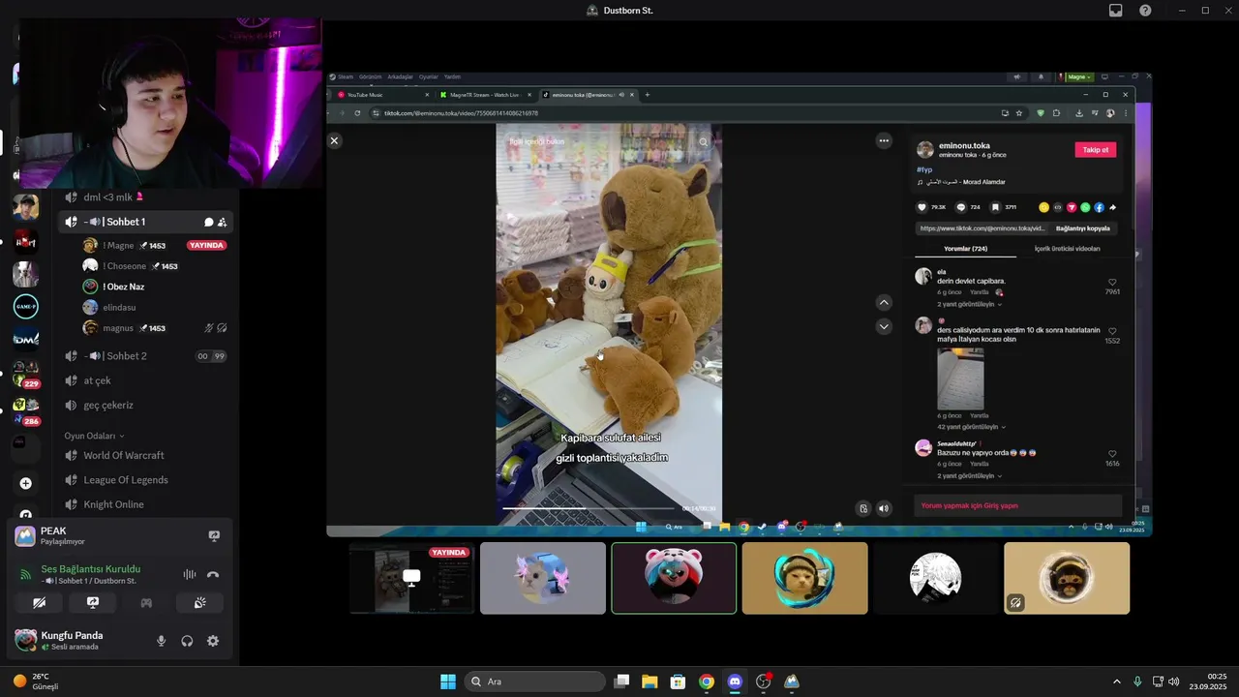1239x697 pixels.
Task: Open Discord user settings gear
Action: point(213,641)
